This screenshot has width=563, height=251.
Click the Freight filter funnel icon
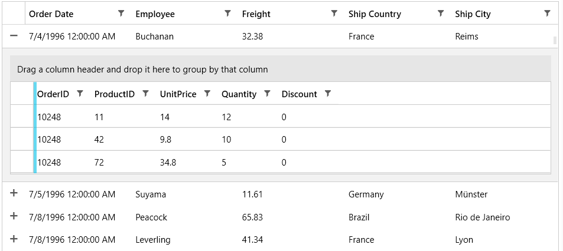[x=334, y=13]
